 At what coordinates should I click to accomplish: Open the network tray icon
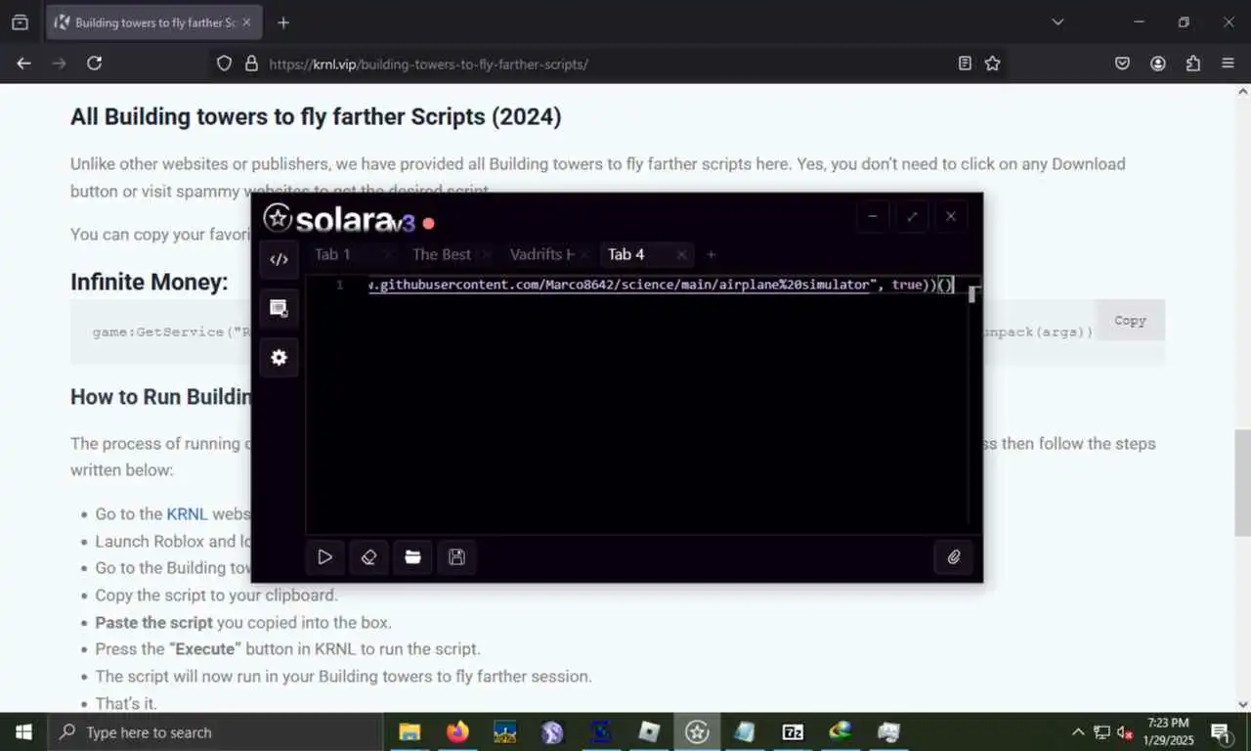click(1101, 731)
